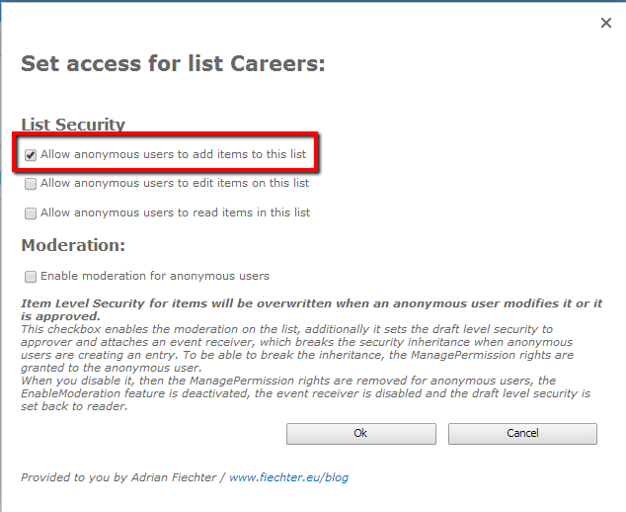Click the List Security section heading
The width and height of the screenshot is (626, 512).
[73, 125]
